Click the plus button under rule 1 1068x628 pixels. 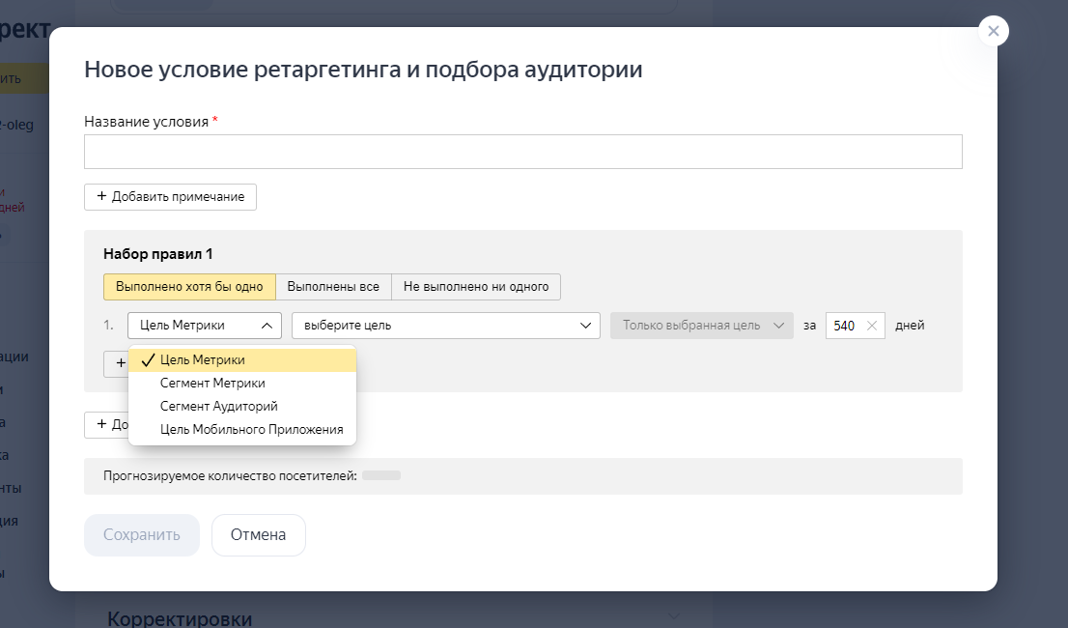[116, 363]
